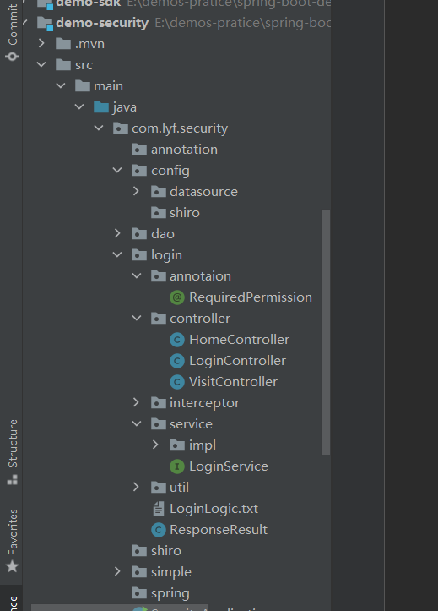Screen dimensions: 438x611
Task: Open the Structure tool window tab
Action: coord(13,451)
